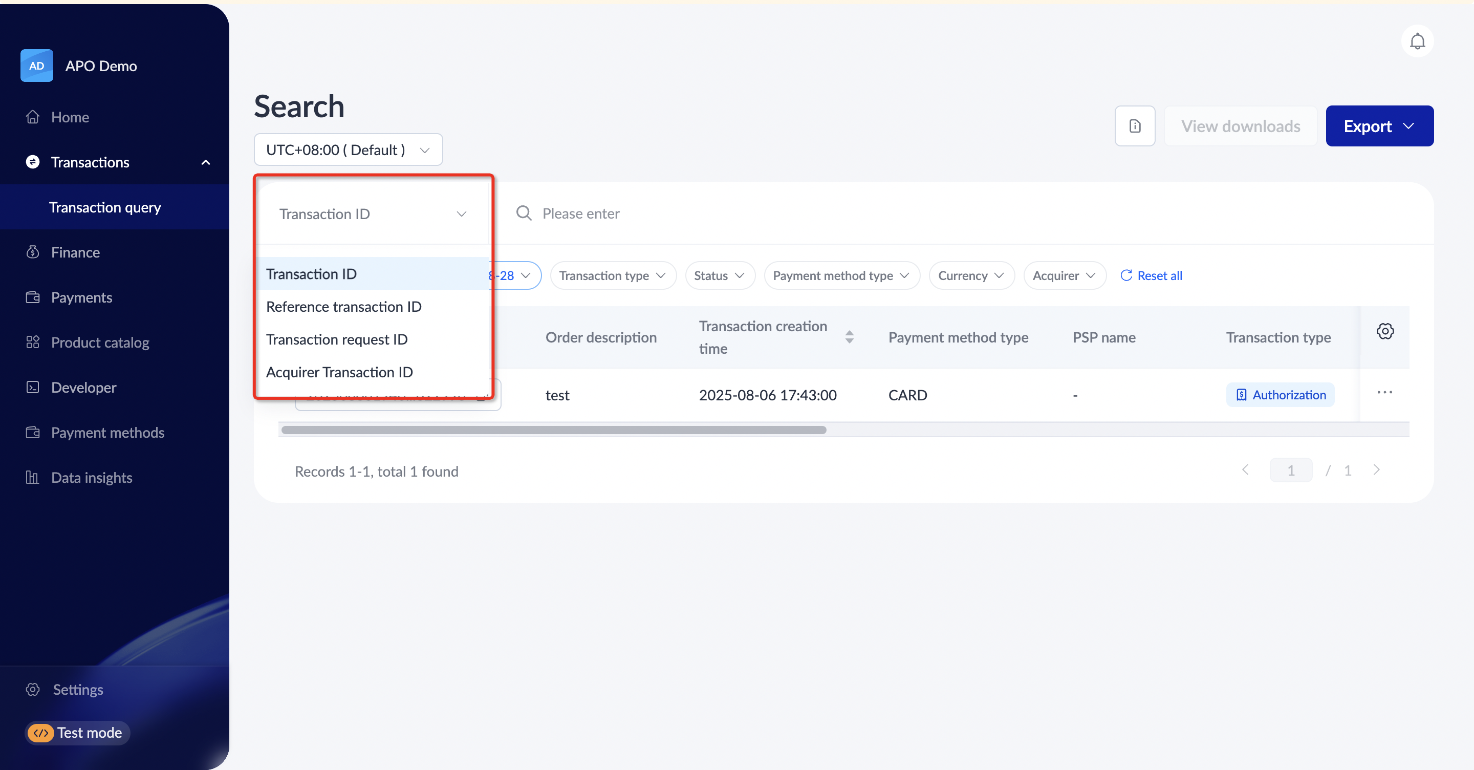Select Transaction request ID option
Screen dimensions: 1474x770
[336, 339]
